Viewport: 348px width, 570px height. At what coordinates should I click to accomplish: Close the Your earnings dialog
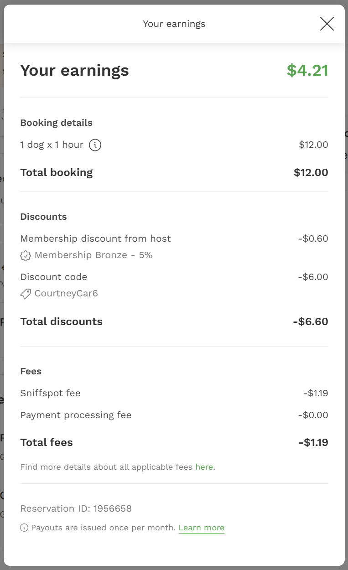coord(327,24)
